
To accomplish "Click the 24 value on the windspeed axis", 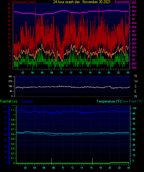I will click(x=9, y=16).
